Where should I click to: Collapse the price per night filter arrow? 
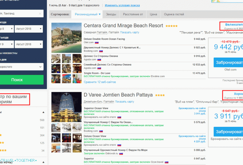click(x=43, y=162)
